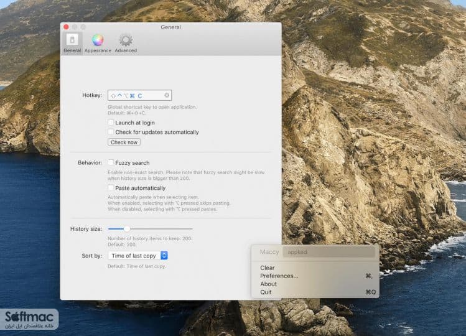Focus the Maccy search field
The height and width of the screenshot is (336, 466).
pos(329,252)
